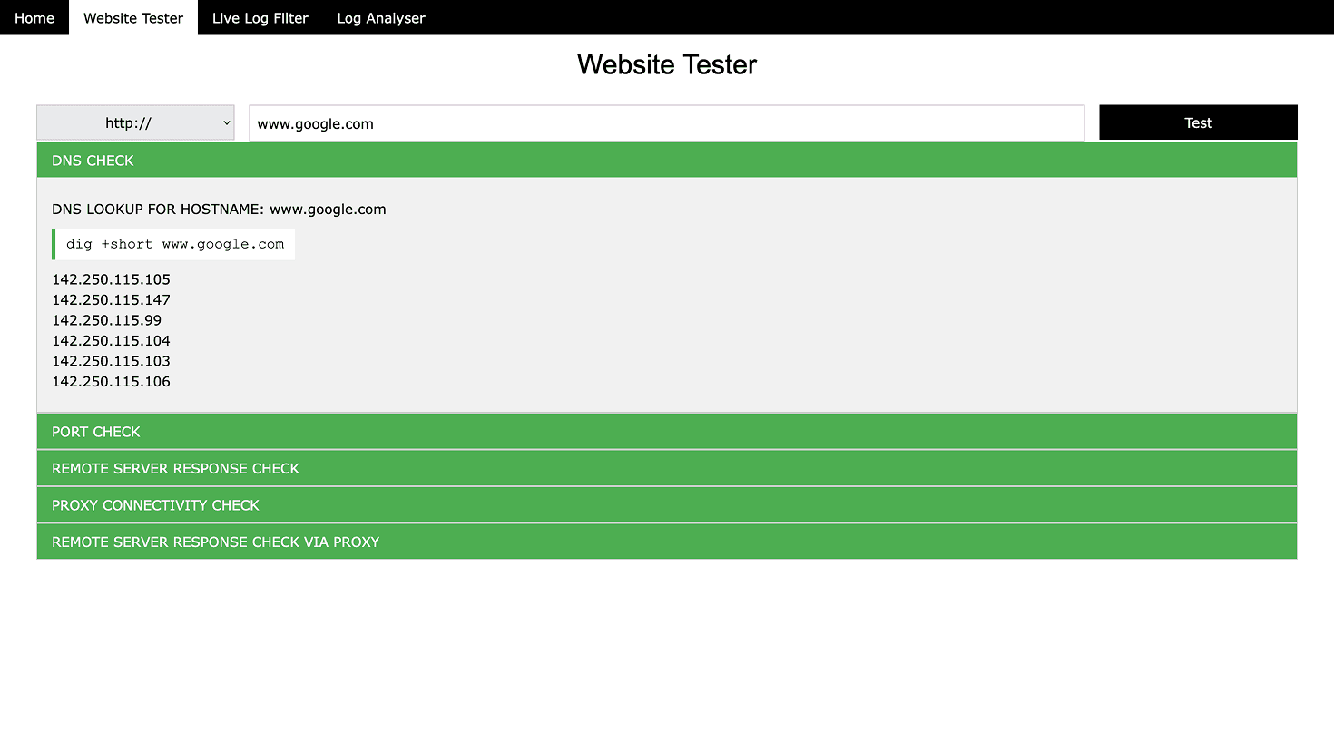Select the Website Tester tab
This screenshot has height=732, width=1334.
133,17
